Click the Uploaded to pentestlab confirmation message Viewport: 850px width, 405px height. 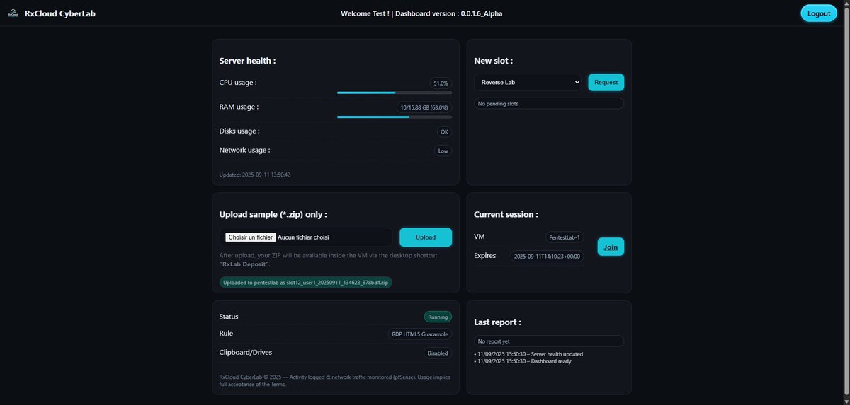306,282
